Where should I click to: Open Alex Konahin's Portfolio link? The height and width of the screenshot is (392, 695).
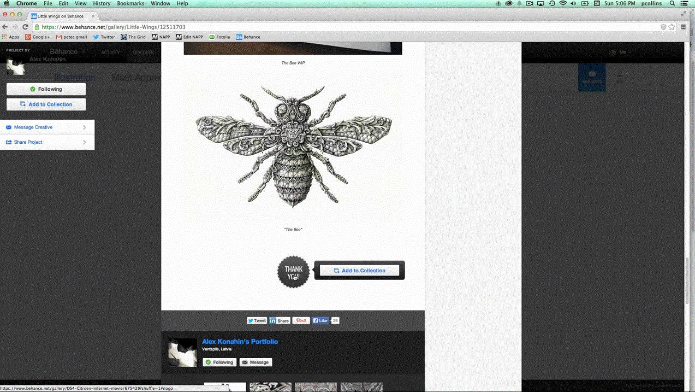(240, 341)
